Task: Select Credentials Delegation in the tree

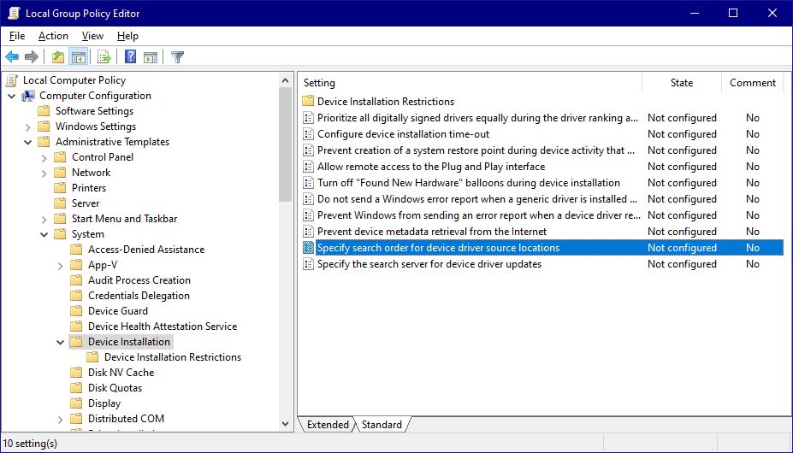Action: [x=139, y=296]
